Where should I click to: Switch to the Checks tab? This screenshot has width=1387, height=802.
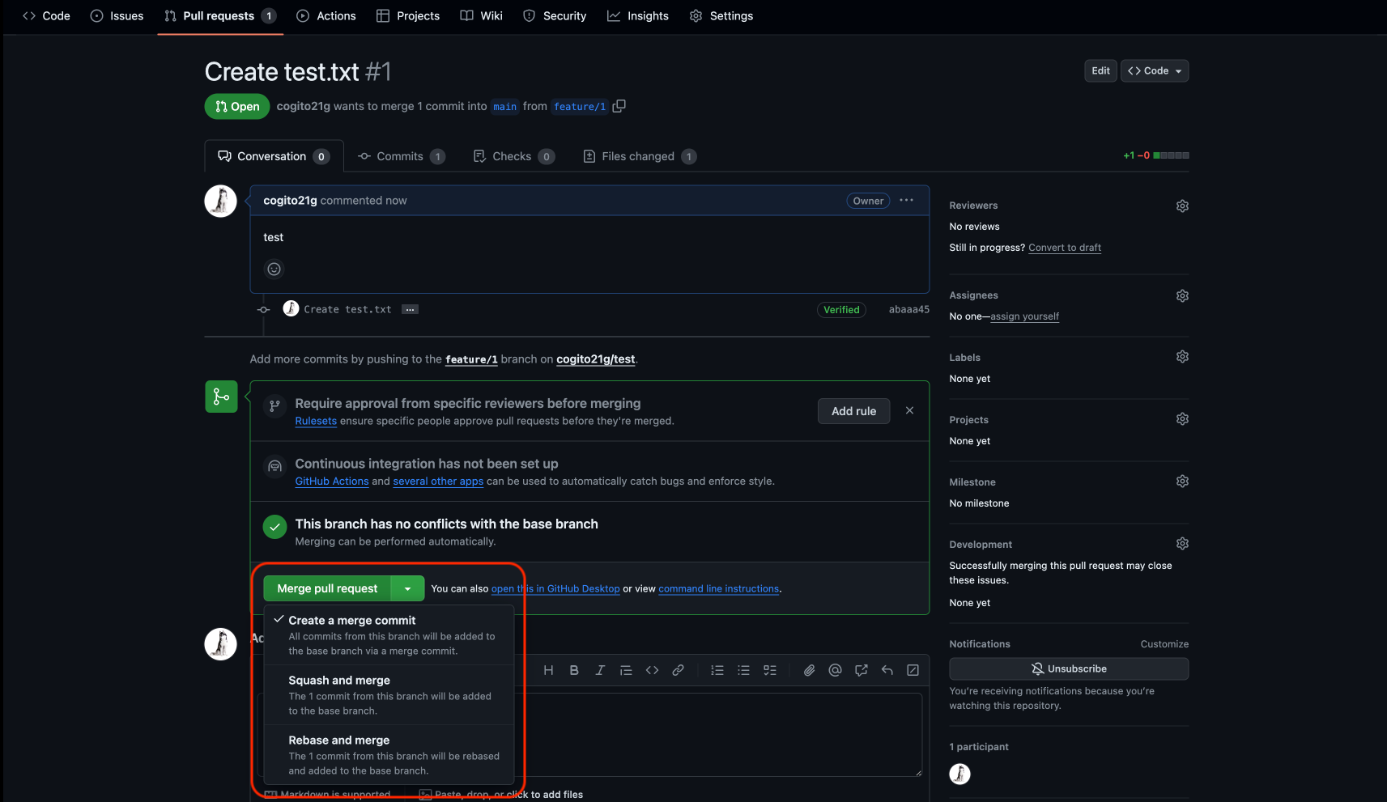(x=514, y=156)
